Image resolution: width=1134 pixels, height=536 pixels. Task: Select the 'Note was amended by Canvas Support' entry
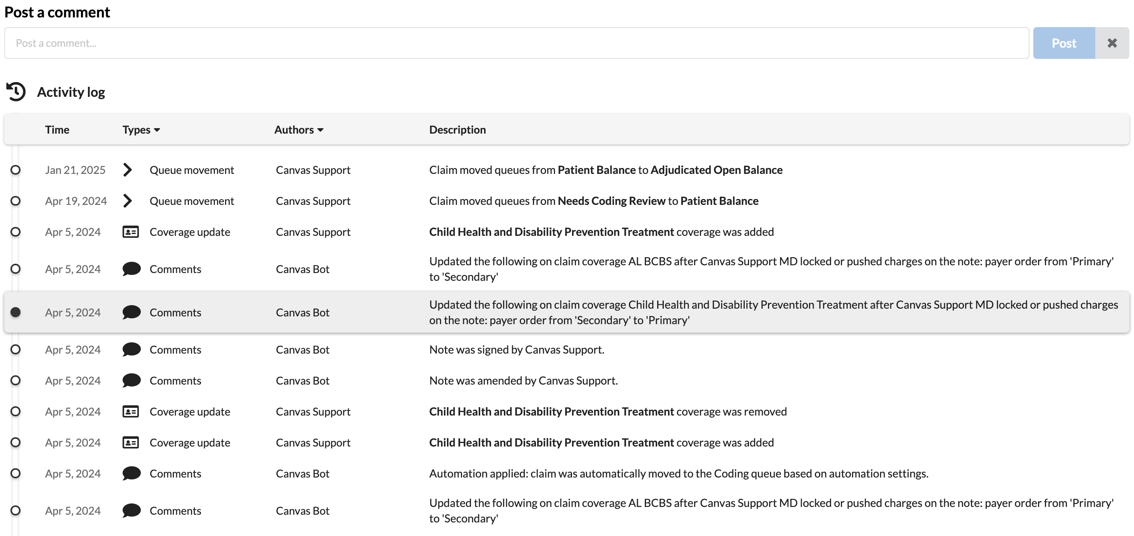[523, 381]
